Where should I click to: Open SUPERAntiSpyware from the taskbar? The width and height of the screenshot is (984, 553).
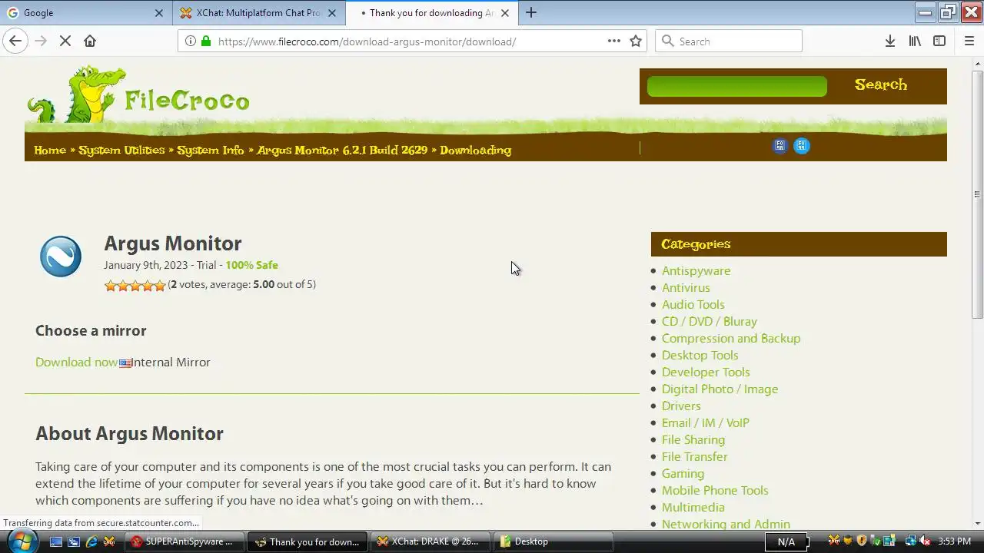184,541
